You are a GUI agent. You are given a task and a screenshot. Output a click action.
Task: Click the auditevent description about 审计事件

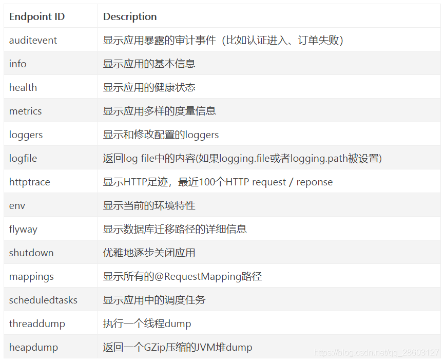[x=223, y=40]
